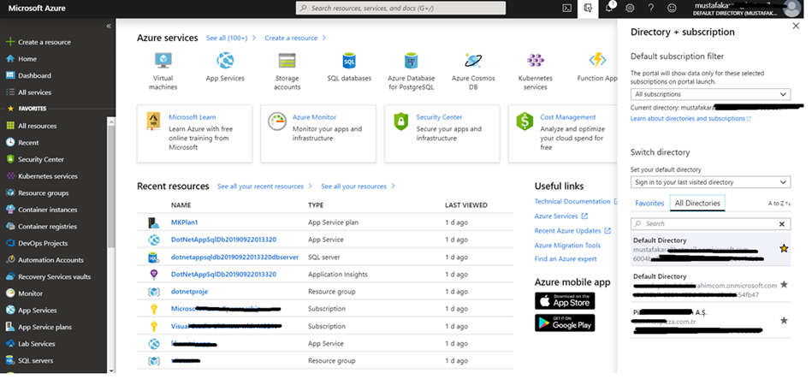Open the All subscriptions dropdown
Image resolution: width=812 pixels, height=385 pixels.
coord(710,94)
